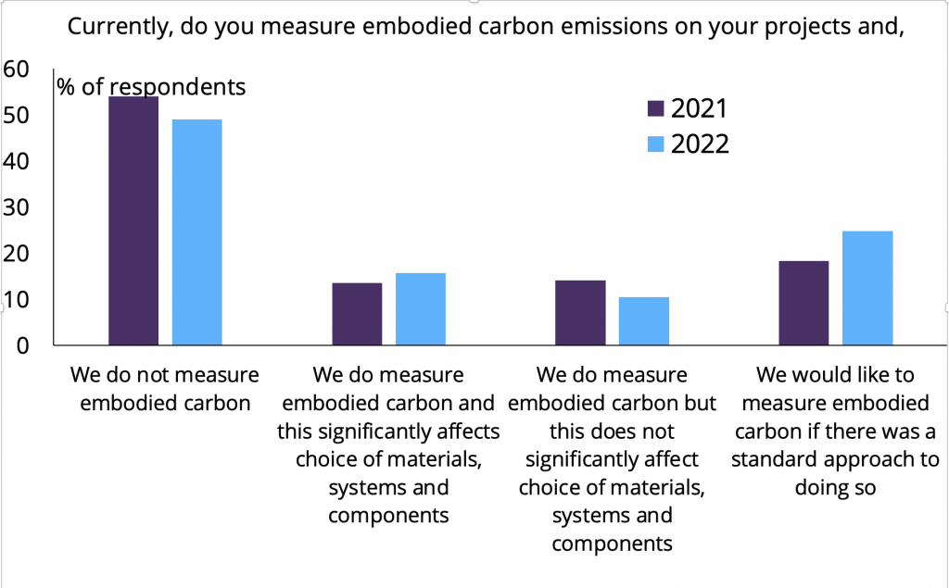Select 2022 bar for 'significantly affects choice' category
The width and height of the screenshot is (949, 588).
click(x=421, y=309)
